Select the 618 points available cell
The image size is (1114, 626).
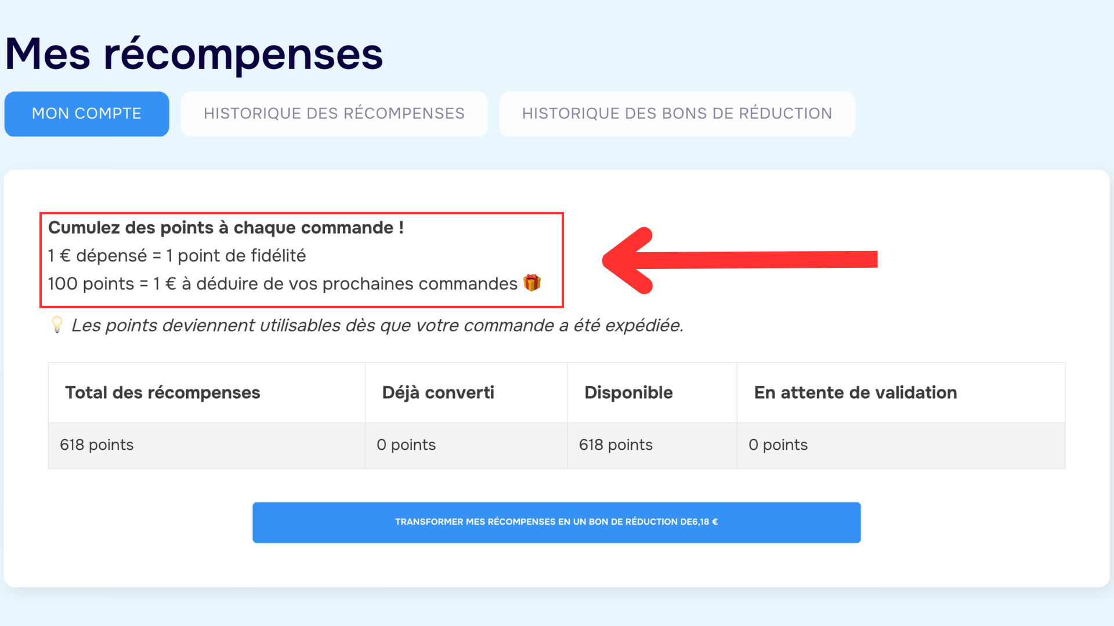[652, 445]
